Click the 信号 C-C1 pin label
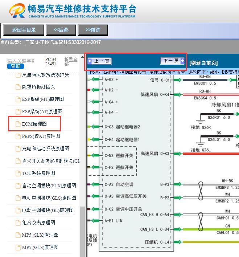 tap(160, 80)
